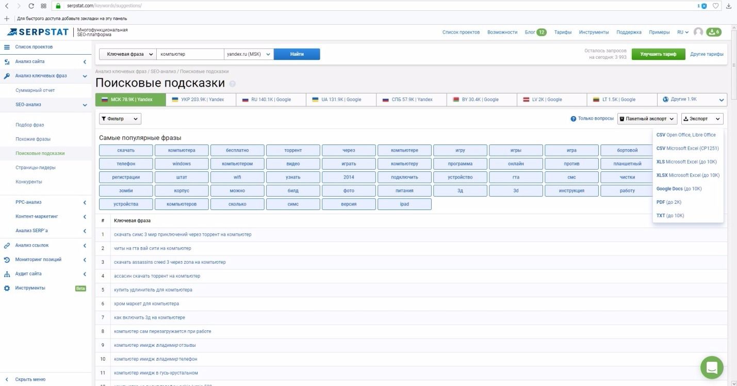The height and width of the screenshot is (386, 737).
Task: Switch to the LV 2K Google tab
Action: pyautogui.click(x=552, y=100)
